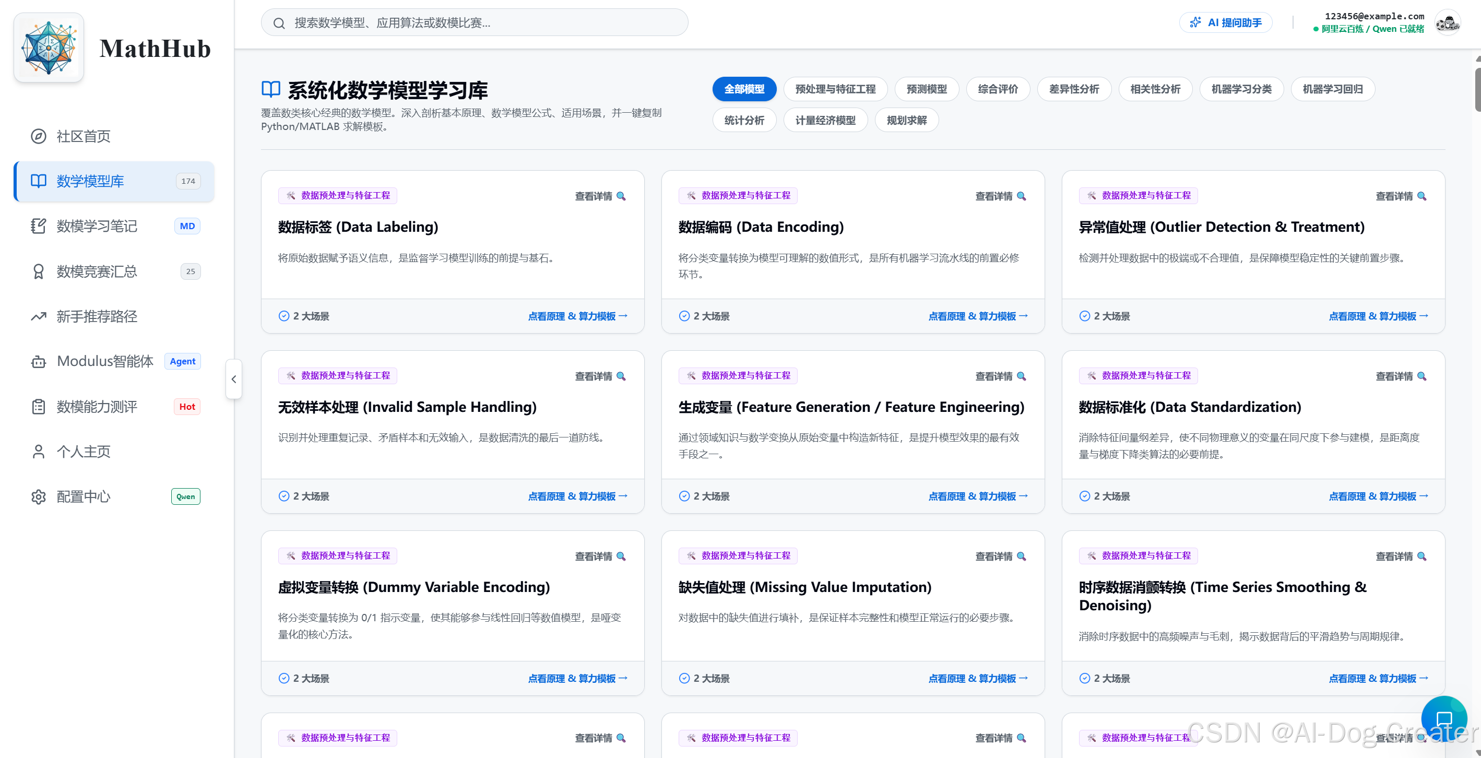This screenshot has height=758, width=1481.
Task: Click magnifier icon on 数据编码 card
Action: coord(1021,196)
